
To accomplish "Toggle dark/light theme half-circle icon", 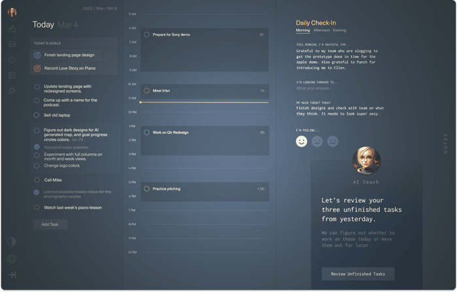I will (12, 242).
